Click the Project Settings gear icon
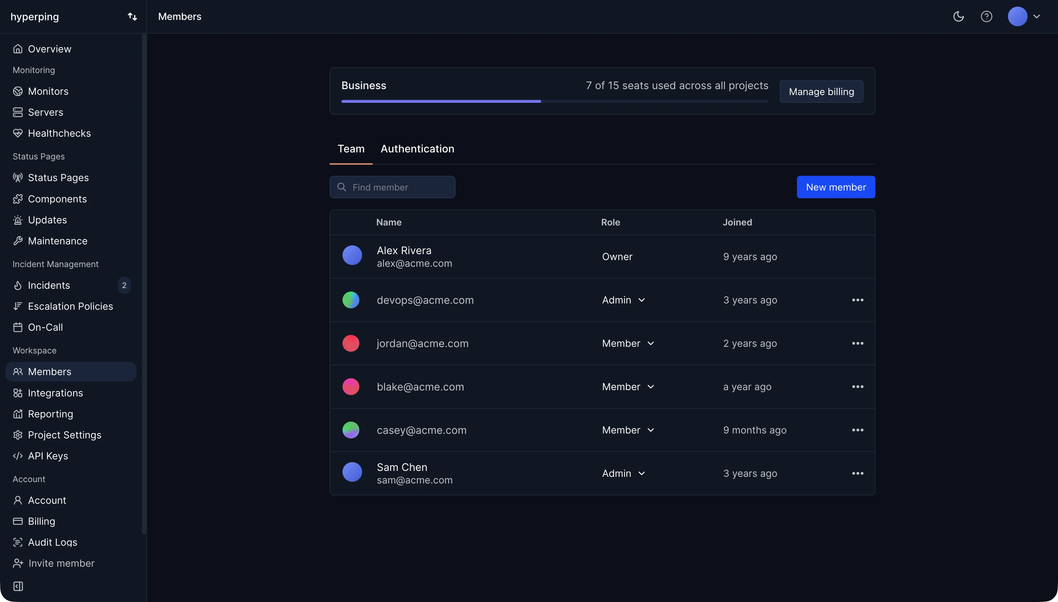1058x602 pixels. point(18,435)
